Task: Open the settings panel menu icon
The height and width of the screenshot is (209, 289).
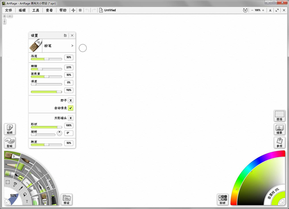Action: pyautogui.click(x=65, y=36)
